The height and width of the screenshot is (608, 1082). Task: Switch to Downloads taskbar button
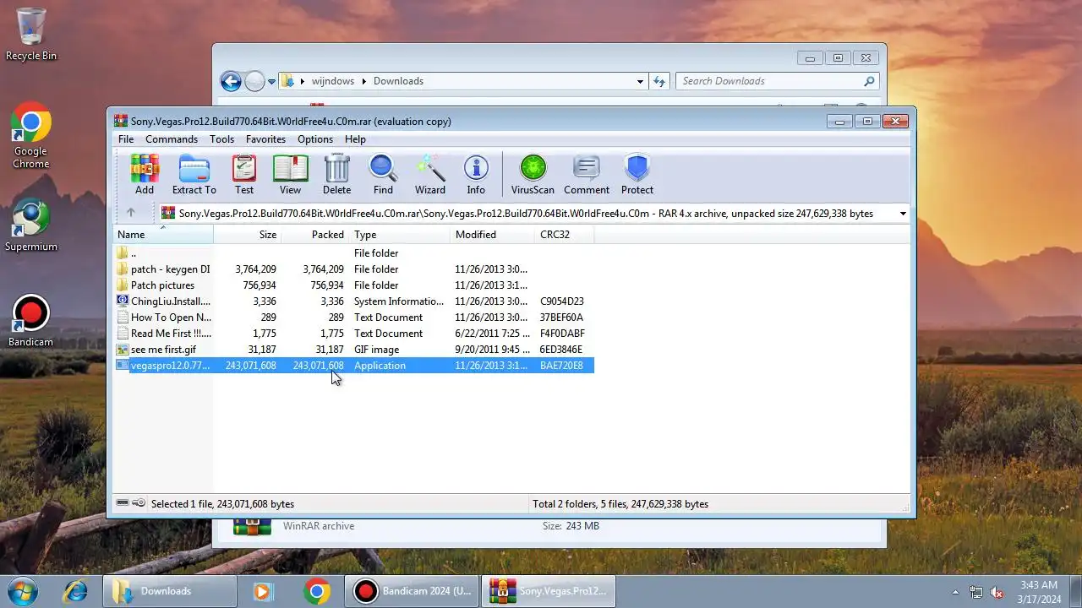170,591
